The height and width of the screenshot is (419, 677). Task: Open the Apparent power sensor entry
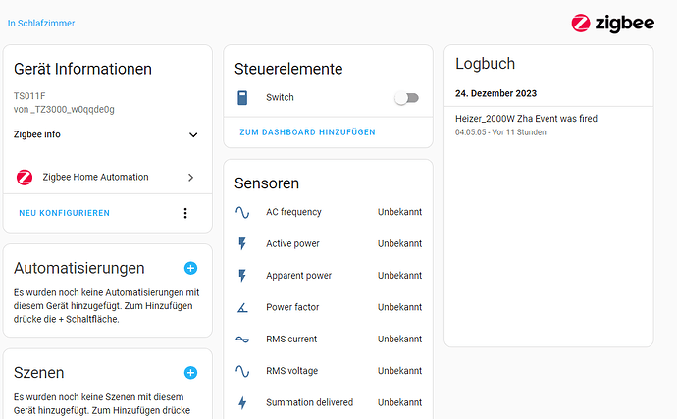pos(328,276)
